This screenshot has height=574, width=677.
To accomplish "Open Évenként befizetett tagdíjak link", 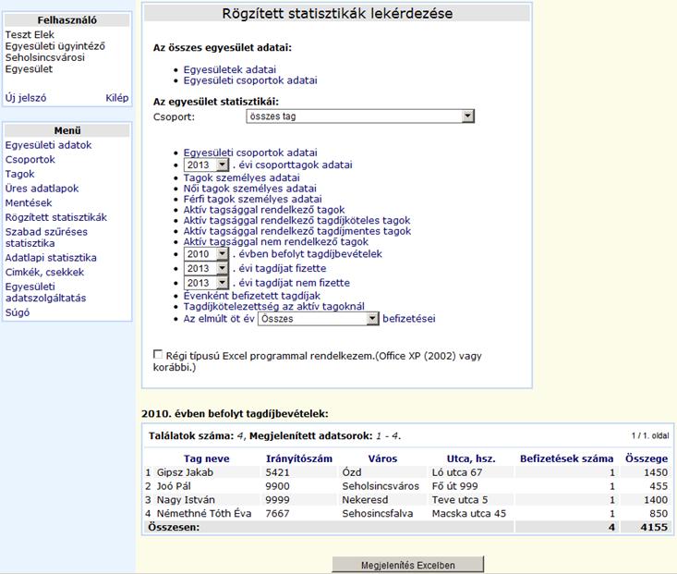I will (252, 296).
